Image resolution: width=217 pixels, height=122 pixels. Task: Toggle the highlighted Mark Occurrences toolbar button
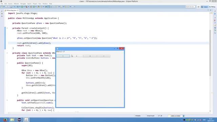(x=49, y=7)
